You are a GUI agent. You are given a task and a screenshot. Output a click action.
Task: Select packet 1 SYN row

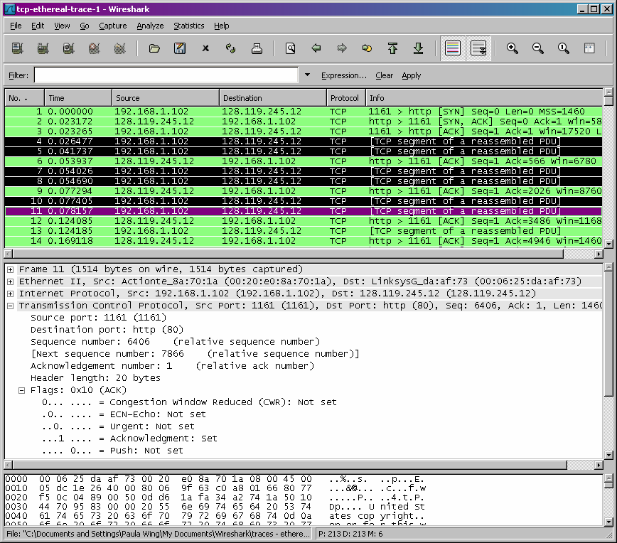click(x=304, y=112)
